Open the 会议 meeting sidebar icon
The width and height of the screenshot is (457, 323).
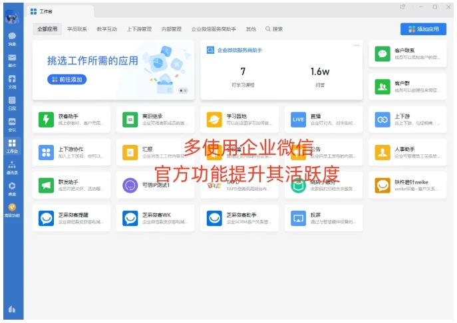[x=12, y=125]
